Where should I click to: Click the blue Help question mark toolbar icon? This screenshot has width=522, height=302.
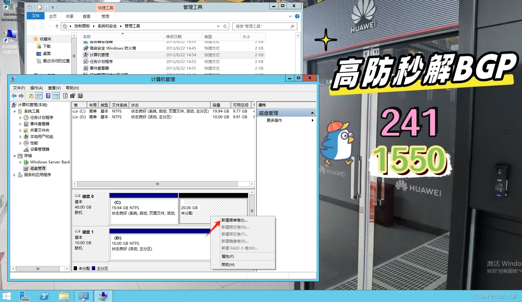click(x=48, y=96)
